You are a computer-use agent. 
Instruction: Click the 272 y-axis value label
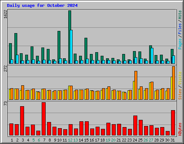tap(5, 68)
